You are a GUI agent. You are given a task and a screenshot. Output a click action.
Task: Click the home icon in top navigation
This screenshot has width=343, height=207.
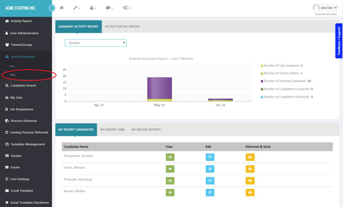click(x=61, y=8)
